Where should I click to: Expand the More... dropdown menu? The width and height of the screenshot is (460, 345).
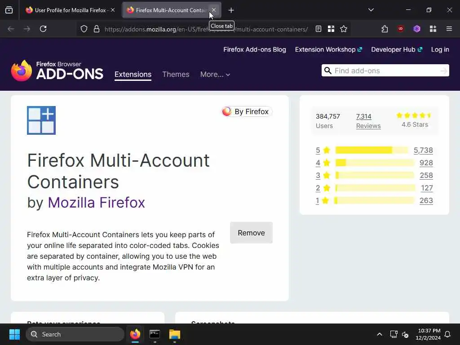[215, 74]
